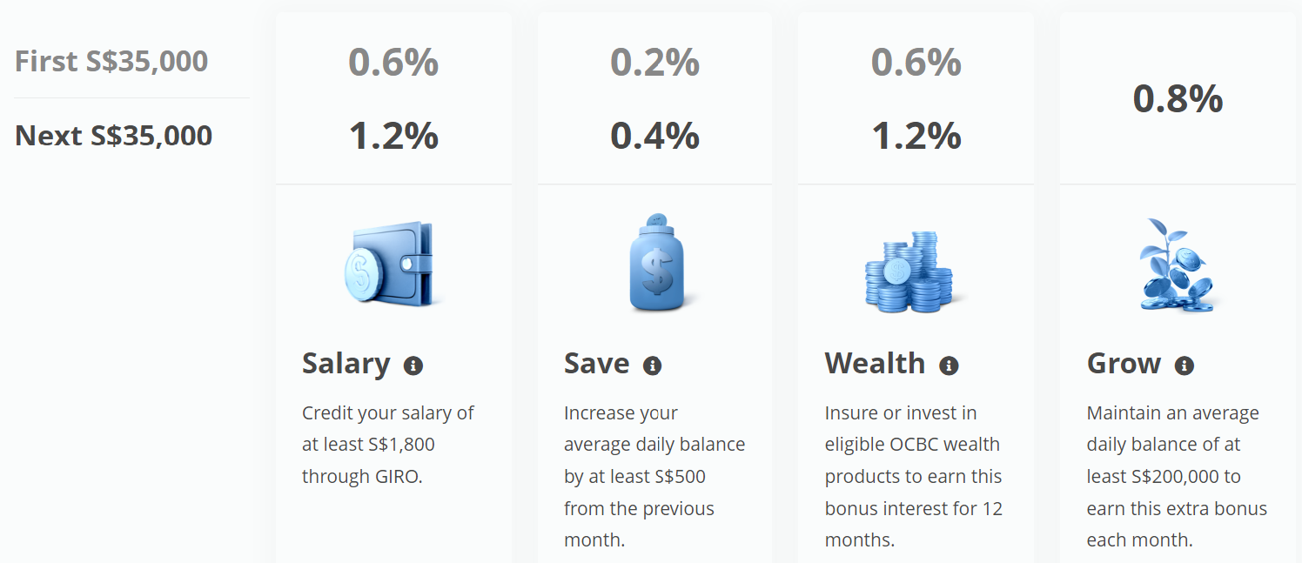Click the Save heading
This screenshot has width=1302, height=563.
[x=596, y=363]
